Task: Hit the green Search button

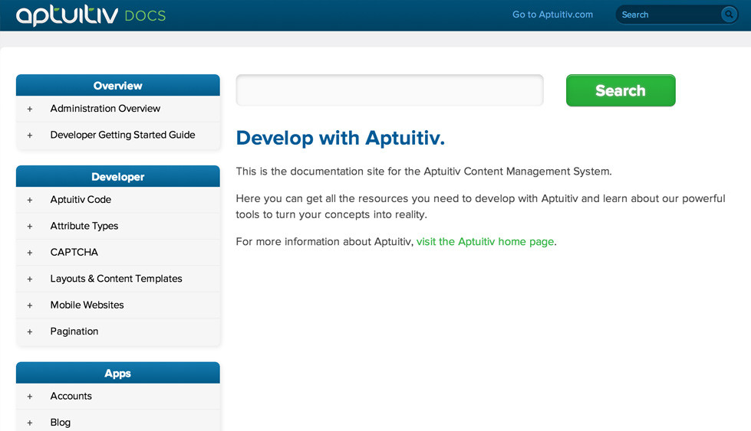Action: pos(621,90)
